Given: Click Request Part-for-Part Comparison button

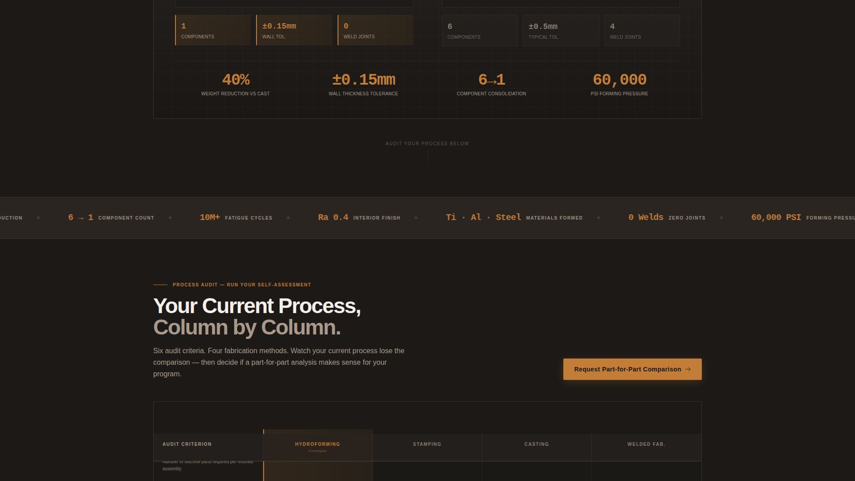Looking at the screenshot, I should [632, 369].
